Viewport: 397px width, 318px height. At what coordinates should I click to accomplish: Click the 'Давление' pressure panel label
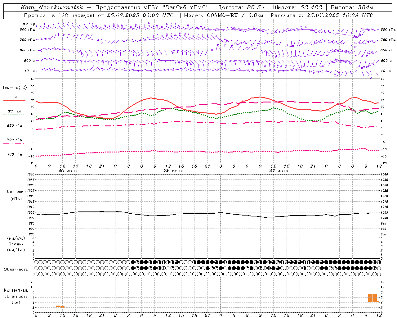[x=16, y=192]
